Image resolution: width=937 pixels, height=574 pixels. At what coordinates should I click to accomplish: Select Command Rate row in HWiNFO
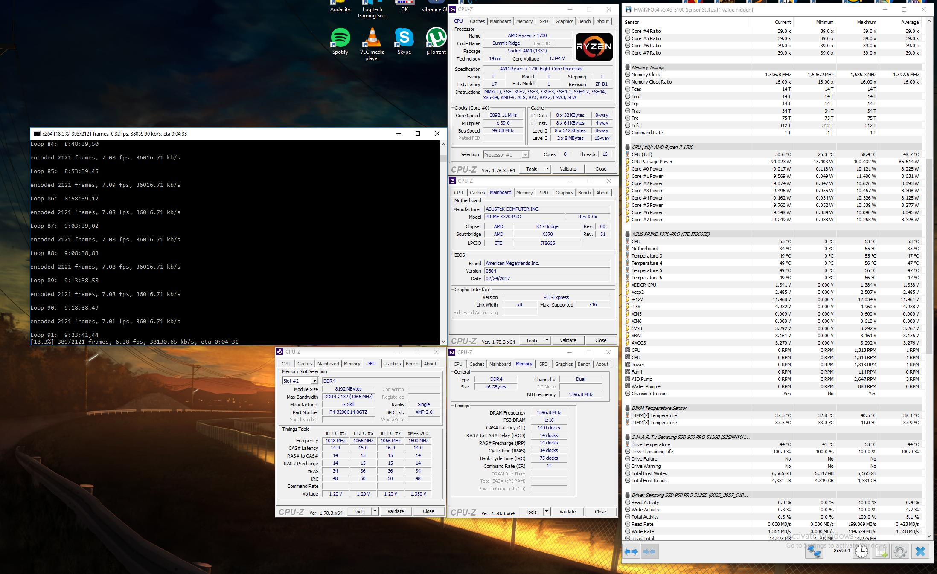coord(772,133)
